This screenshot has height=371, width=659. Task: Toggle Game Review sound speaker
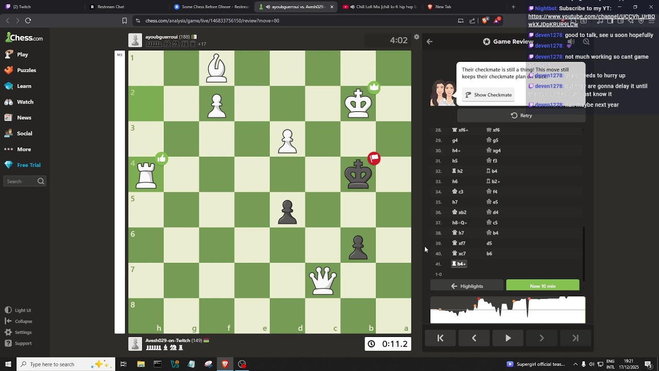coord(570,42)
